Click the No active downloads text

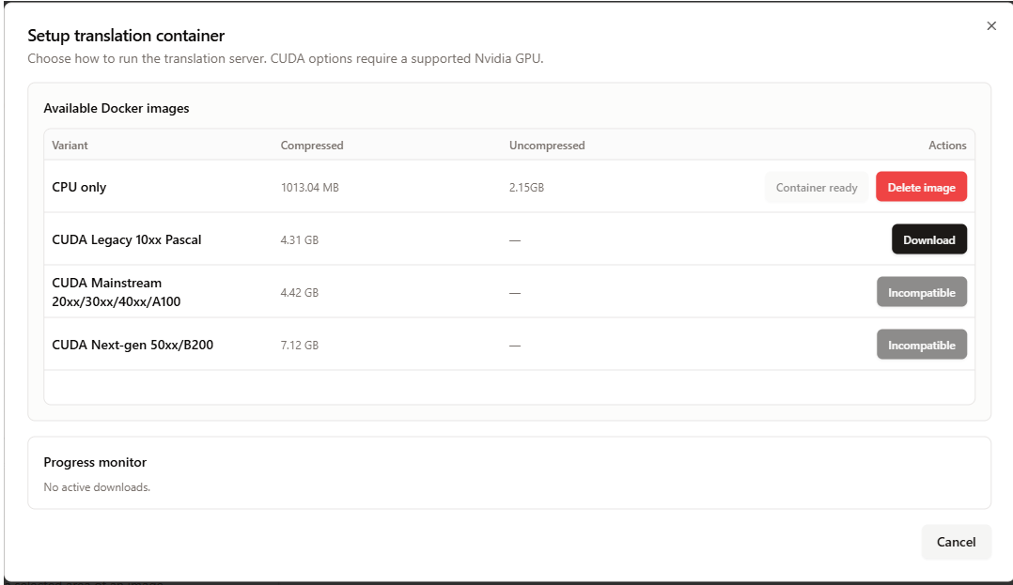pos(97,486)
